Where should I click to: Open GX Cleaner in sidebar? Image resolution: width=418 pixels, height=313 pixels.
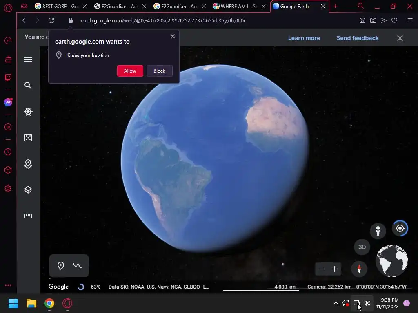[8, 59]
